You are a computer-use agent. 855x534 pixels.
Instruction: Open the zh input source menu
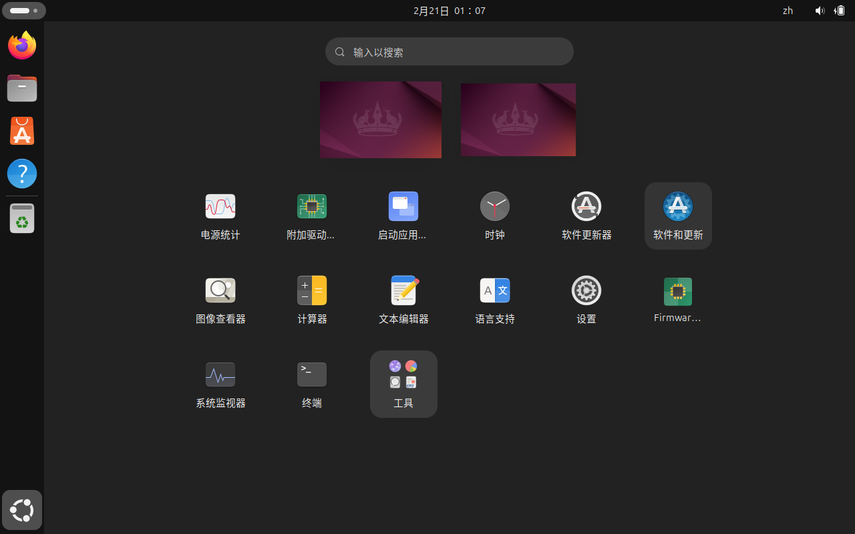click(788, 11)
